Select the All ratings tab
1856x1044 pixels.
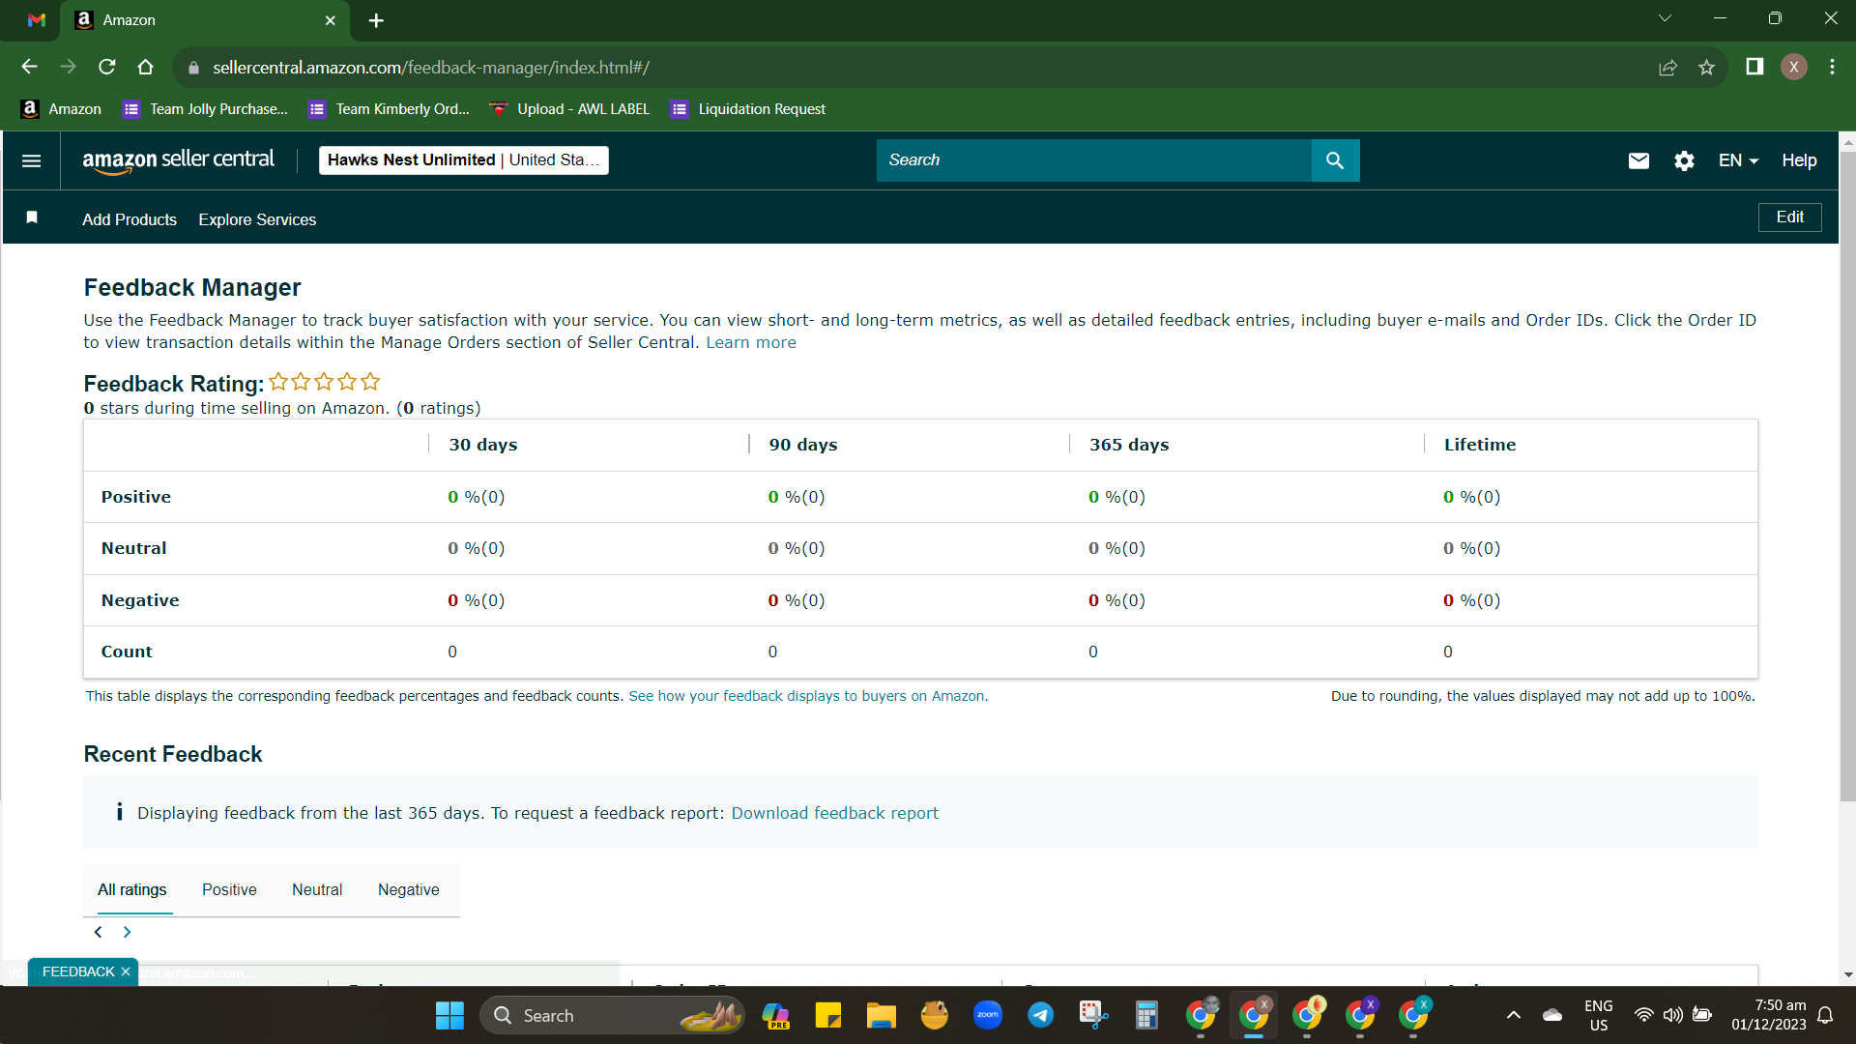pos(131,889)
